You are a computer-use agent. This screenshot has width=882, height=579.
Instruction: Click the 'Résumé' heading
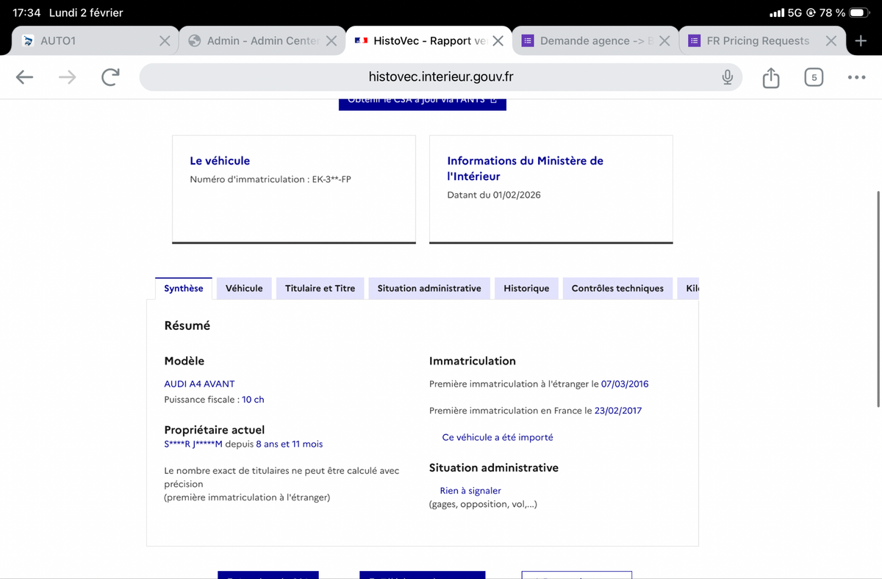pos(187,326)
